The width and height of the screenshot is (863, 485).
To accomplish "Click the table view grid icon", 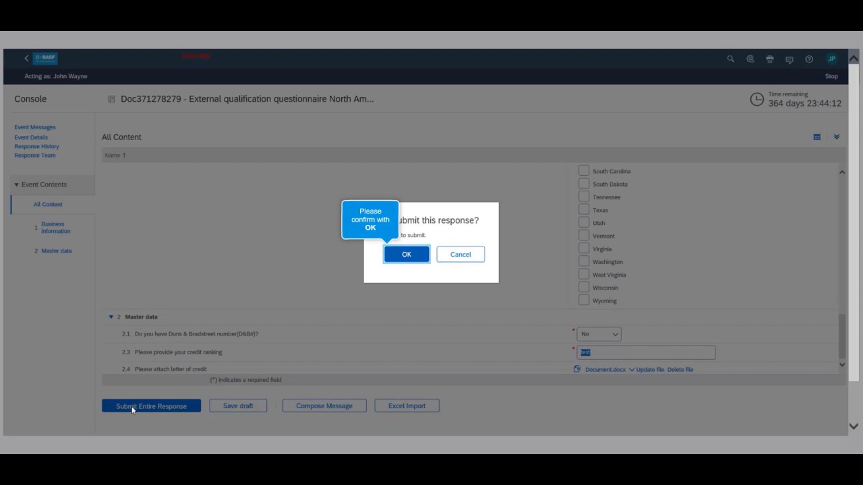I will [816, 137].
